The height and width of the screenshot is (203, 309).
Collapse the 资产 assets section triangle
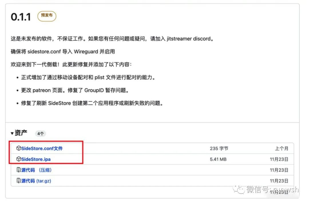click(x=12, y=134)
